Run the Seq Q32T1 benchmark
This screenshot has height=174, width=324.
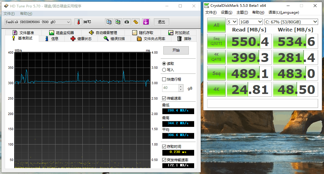[216, 41]
